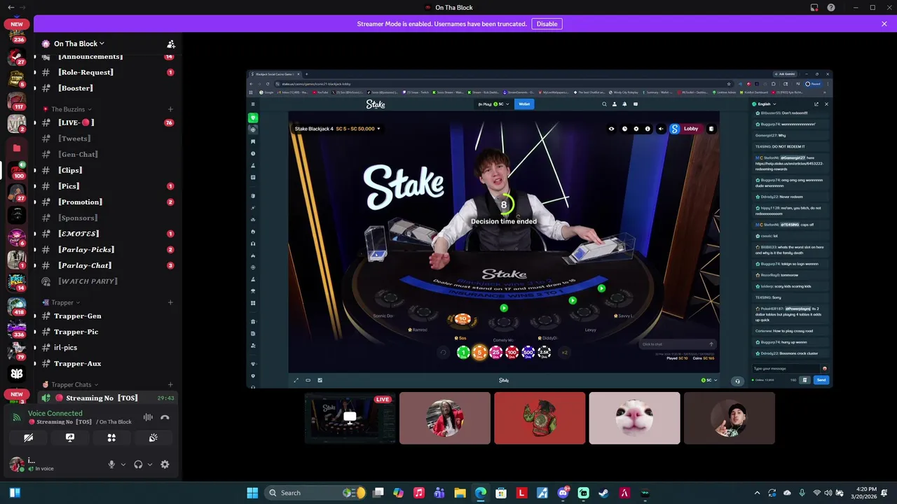Screen dimensions: 897x504
Task: Open the [Parlay-Chat] channel
Action: tap(108, 265)
